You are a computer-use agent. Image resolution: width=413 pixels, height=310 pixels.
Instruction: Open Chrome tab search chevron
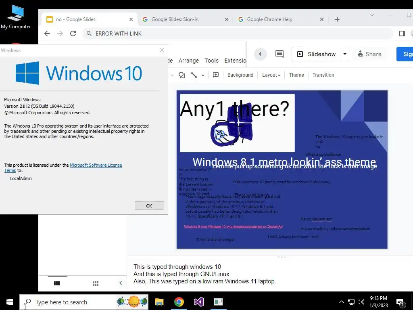(x=371, y=15)
